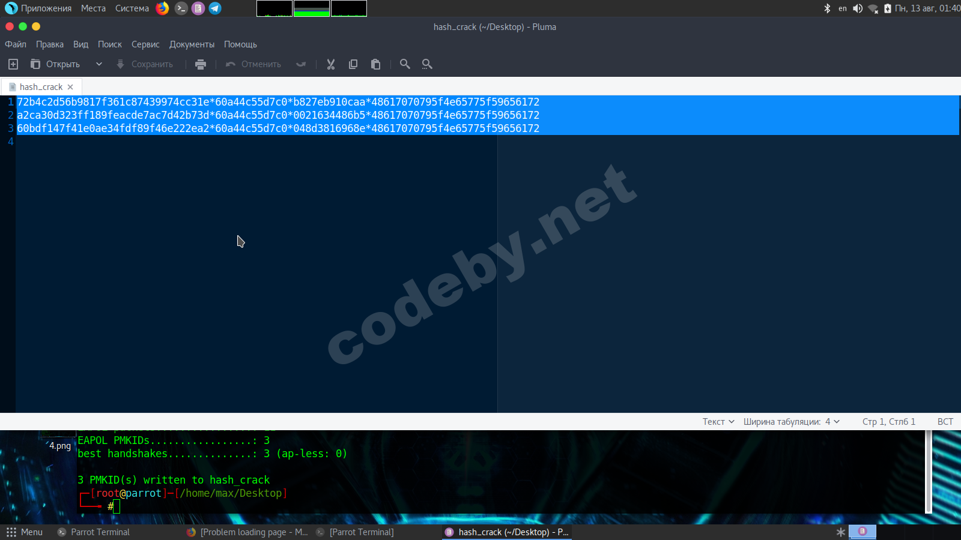Launch Pluma from purple panel icon
The height and width of the screenshot is (540, 961).
198,8
